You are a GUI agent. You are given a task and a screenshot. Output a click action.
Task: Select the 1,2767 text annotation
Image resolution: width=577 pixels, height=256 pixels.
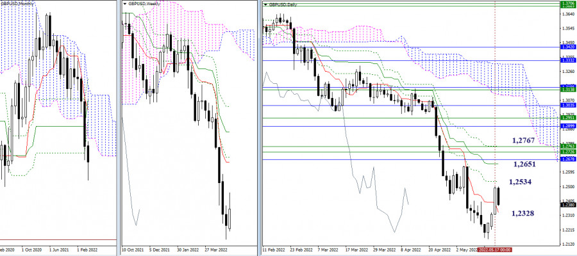tap(523, 140)
